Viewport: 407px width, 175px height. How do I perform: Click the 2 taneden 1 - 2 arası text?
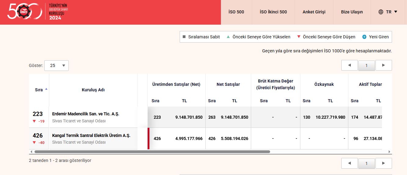pos(60,160)
